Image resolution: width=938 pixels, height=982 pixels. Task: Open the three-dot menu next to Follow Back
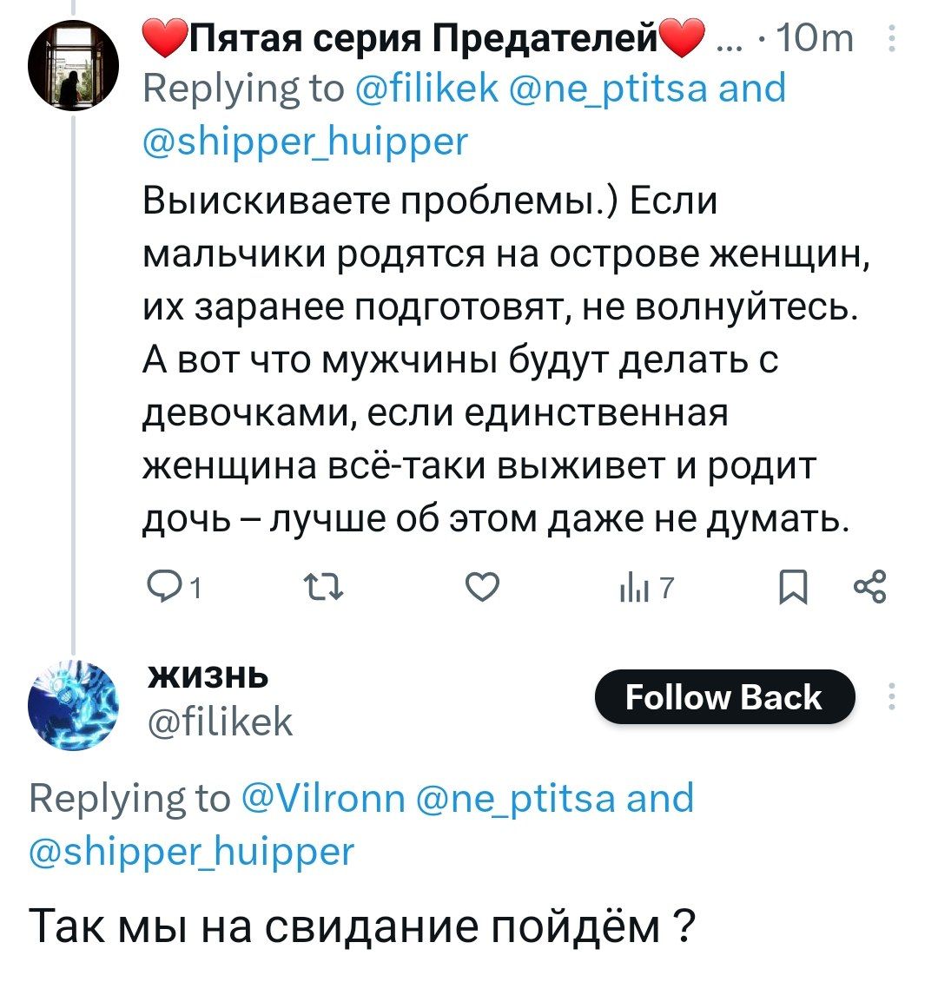click(890, 696)
